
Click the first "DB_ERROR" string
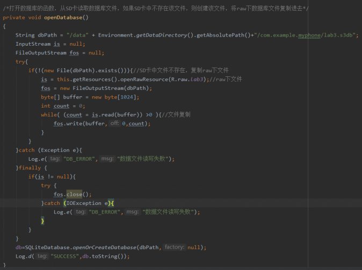point(79,159)
